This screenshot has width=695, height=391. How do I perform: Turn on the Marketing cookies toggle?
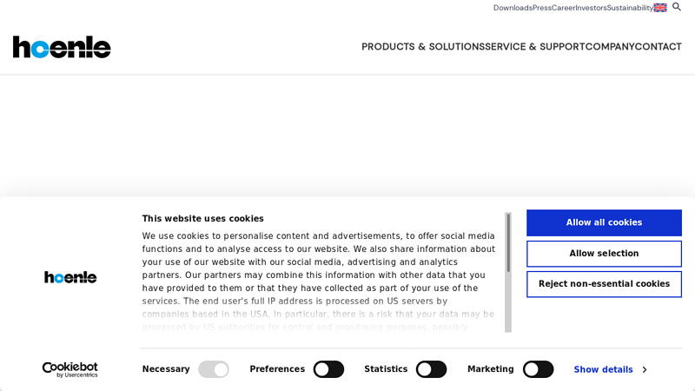(538, 369)
